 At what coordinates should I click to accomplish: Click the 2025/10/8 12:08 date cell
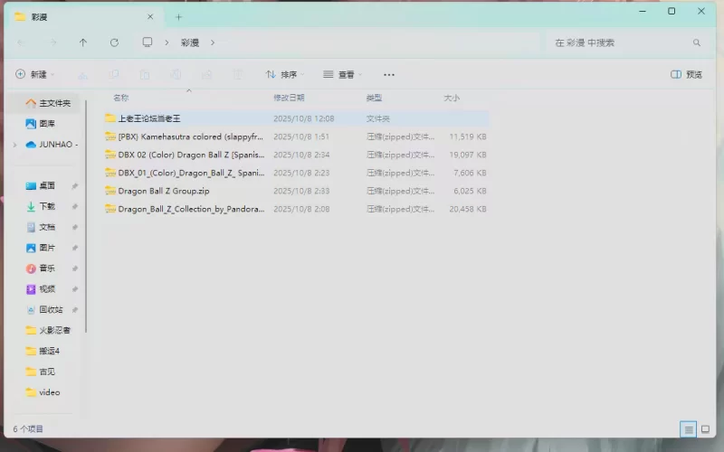[x=303, y=118]
